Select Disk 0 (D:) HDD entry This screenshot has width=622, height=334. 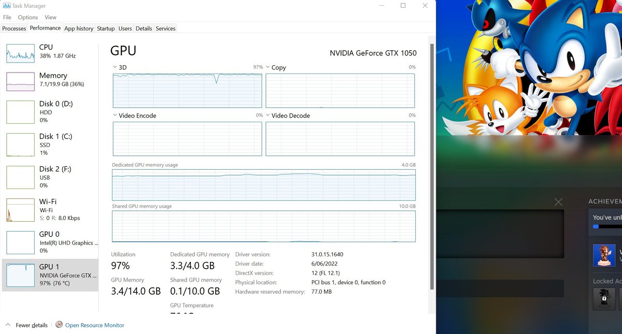(x=50, y=111)
